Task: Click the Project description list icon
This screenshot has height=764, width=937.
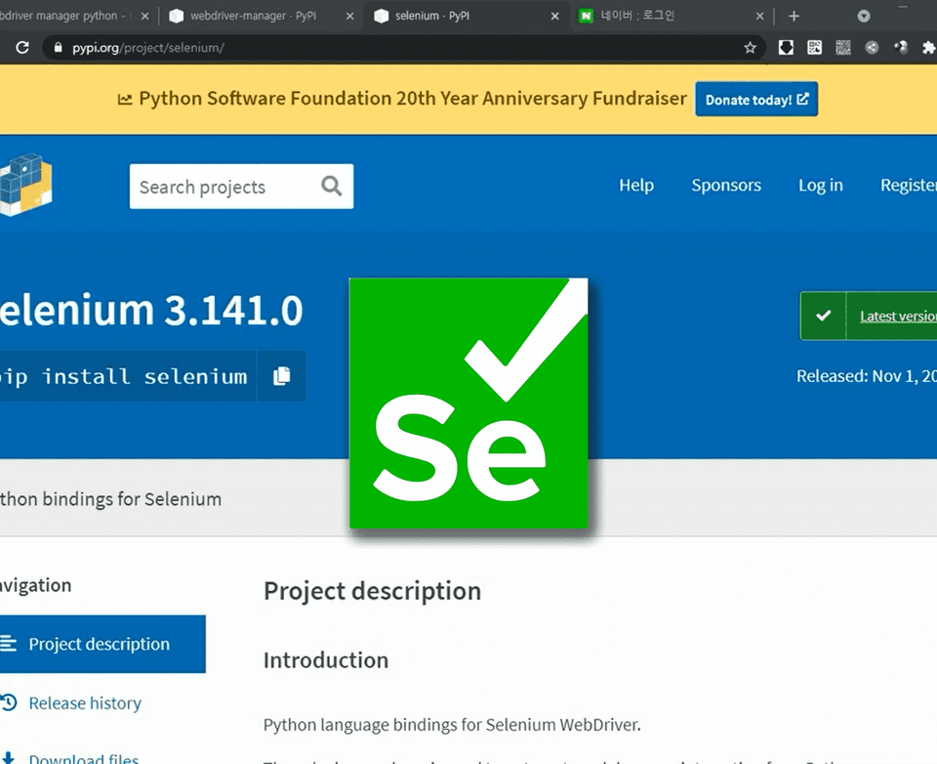Action: pos(9,644)
